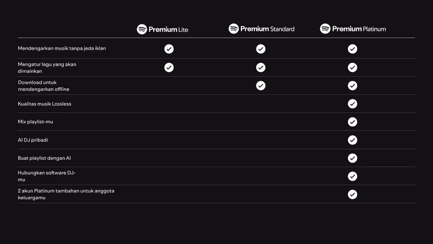Screen dimensions: 433x244
Task: Click the Spotify logo beside Premium Standard
Action: click(x=234, y=29)
